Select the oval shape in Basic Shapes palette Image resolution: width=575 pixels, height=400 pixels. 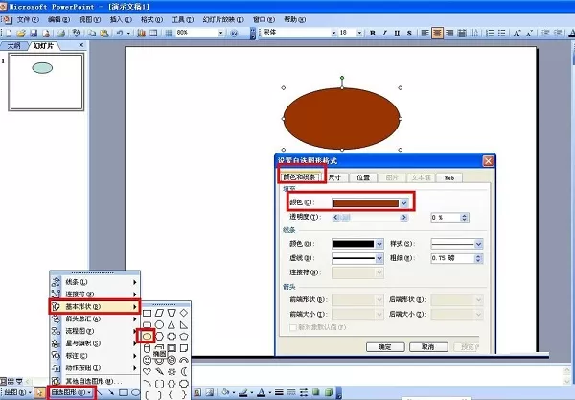coord(147,336)
